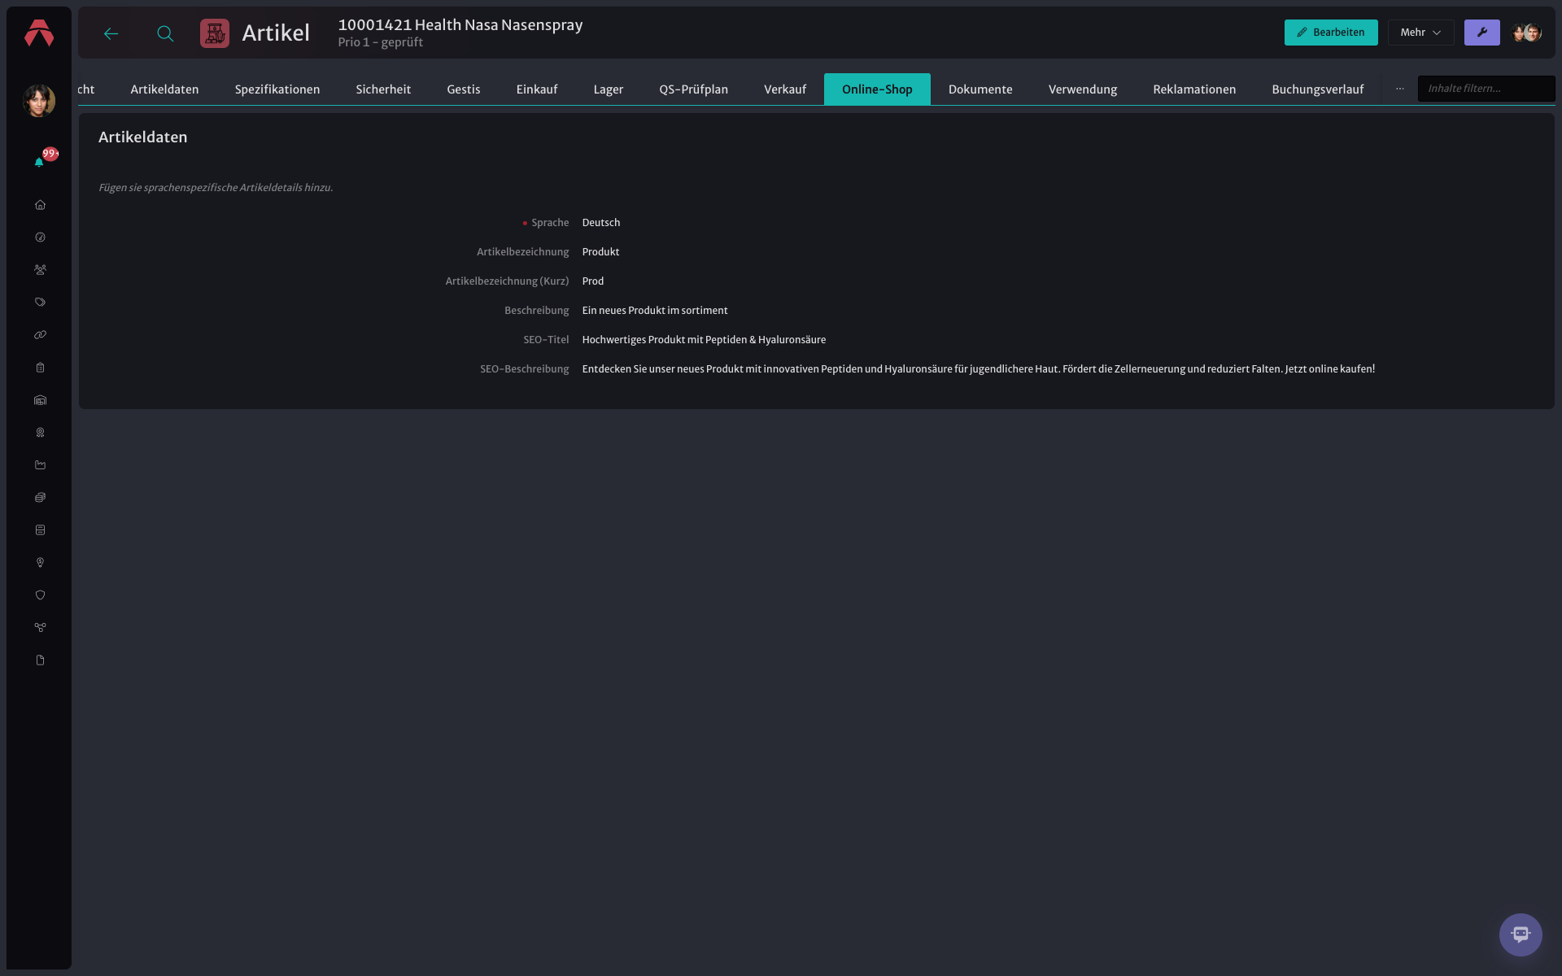Open the Reklamationen tab
Image resolution: width=1562 pixels, height=976 pixels.
pos(1194,89)
